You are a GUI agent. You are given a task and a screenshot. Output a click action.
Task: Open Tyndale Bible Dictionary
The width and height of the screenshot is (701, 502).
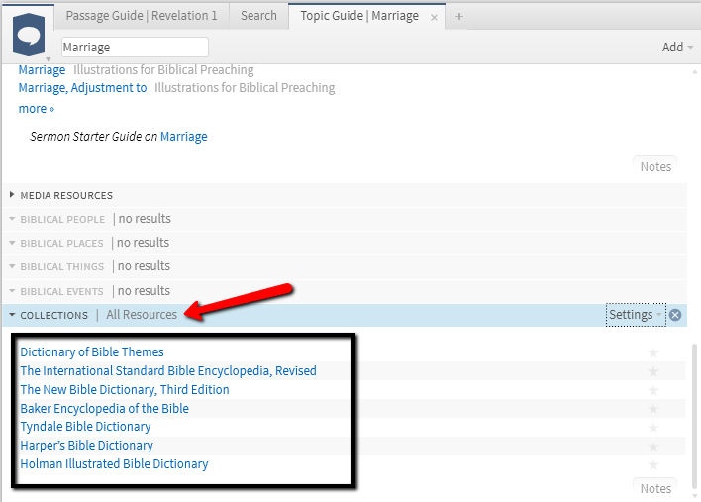coord(85,427)
